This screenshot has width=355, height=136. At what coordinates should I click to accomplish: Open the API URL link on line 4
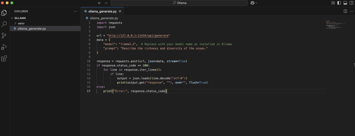click(138, 36)
